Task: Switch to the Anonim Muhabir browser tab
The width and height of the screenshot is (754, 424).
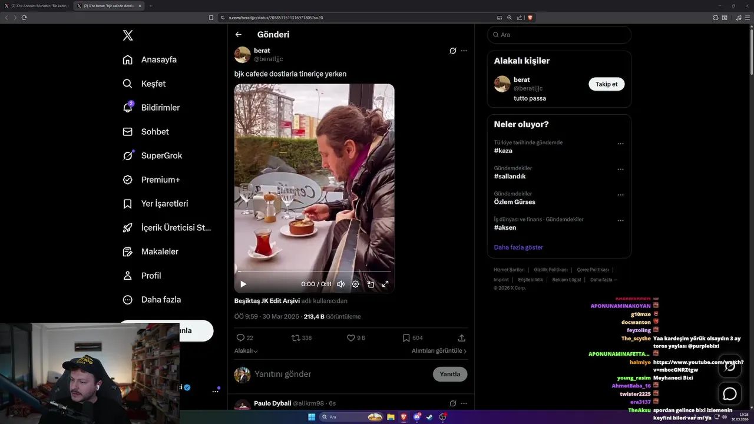Action: tap(37, 6)
